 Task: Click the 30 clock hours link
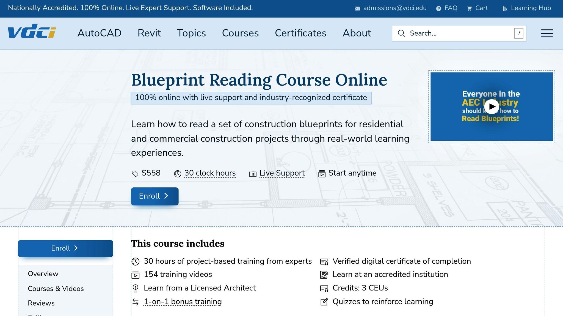pyautogui.click(x=210, y=173)
